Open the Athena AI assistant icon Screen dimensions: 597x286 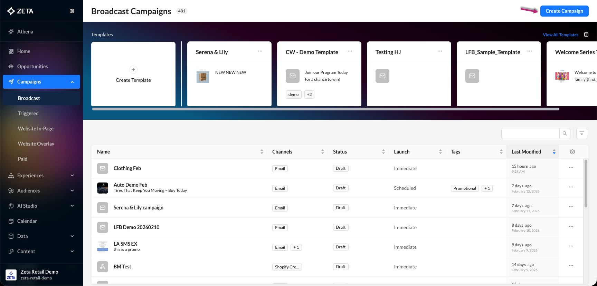click(x=11, y=32)
